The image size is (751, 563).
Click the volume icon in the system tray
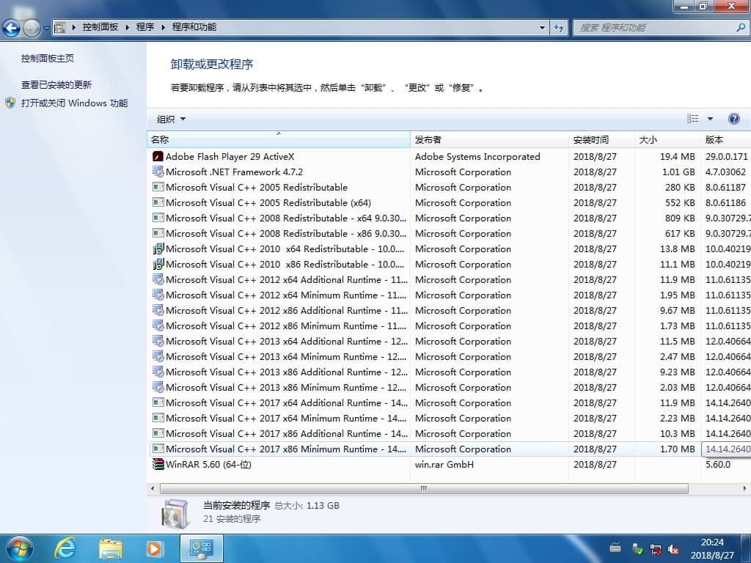pos(673,548)
